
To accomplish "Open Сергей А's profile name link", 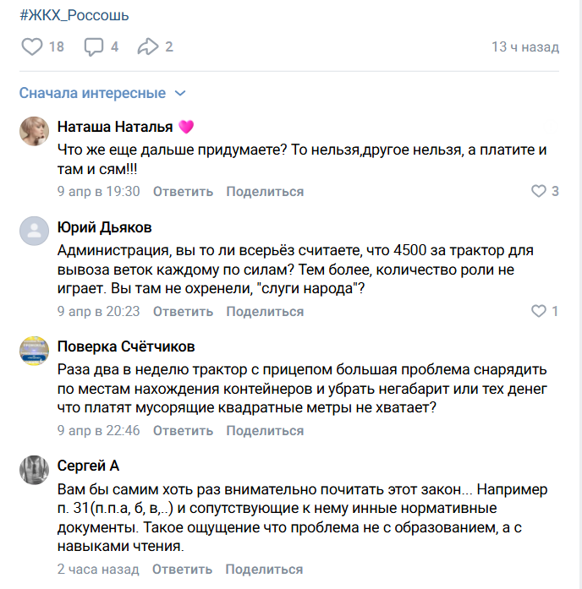I will 88,466.
